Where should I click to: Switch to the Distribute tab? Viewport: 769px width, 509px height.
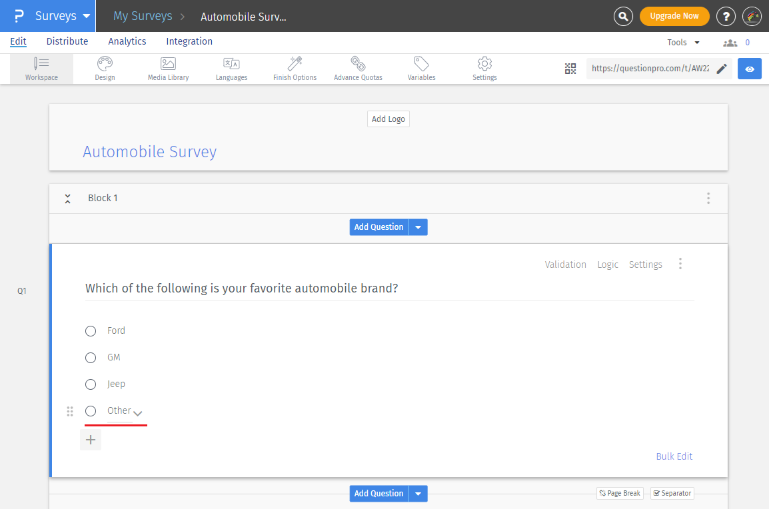point(67,41)
